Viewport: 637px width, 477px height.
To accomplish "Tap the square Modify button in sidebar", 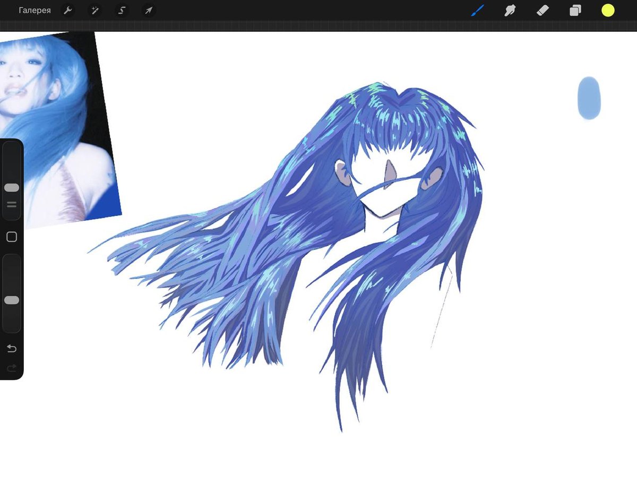I will 12,237.
